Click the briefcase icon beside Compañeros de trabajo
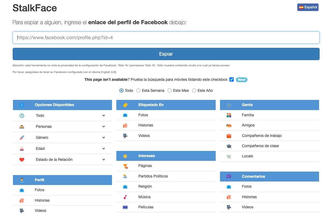 (x=229, y=136)
